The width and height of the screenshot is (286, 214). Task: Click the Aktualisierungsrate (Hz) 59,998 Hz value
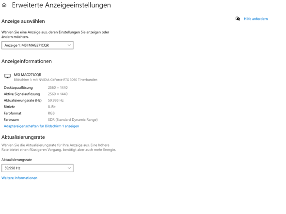(56, 100)
